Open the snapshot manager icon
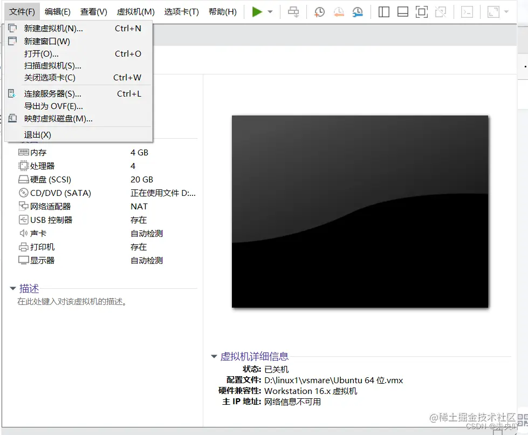The width and height of the screenshot is (528, 435). coord(357,12)
